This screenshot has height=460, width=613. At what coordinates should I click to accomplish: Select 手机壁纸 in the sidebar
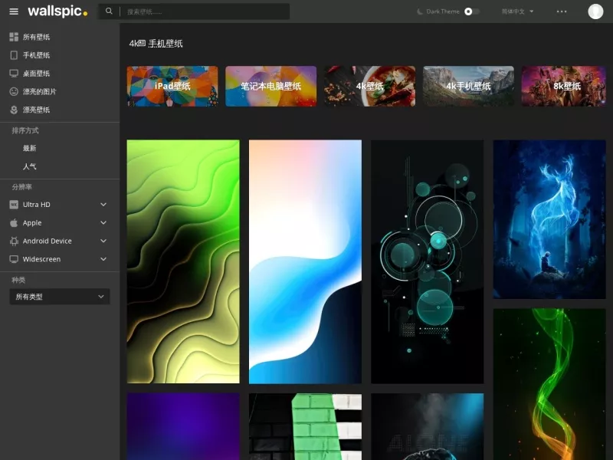36,55
